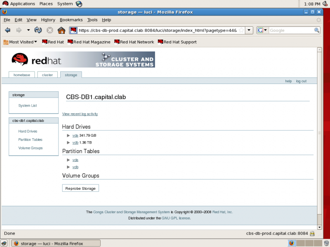330x247 pixels.
Task: Open Hard Drives in the sidebar
Action: [28, 131]
